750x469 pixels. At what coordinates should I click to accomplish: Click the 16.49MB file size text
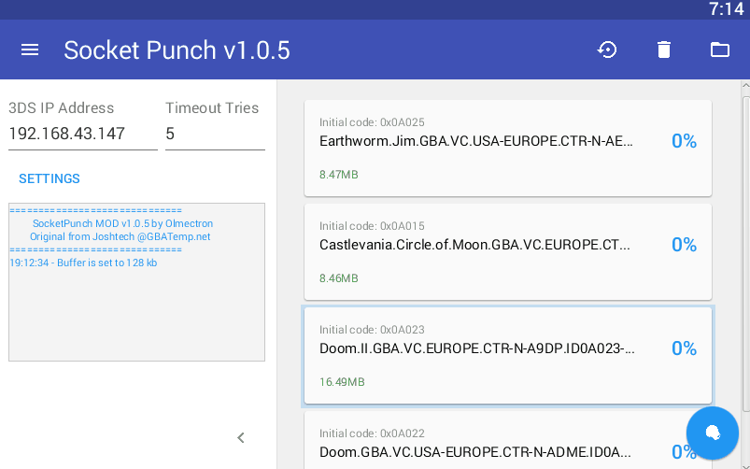[342, 382]
